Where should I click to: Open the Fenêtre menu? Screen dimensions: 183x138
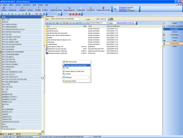(41, 5)
